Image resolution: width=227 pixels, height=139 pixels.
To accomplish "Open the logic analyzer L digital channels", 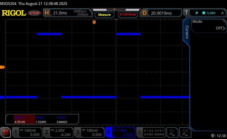I will (151, 132).
